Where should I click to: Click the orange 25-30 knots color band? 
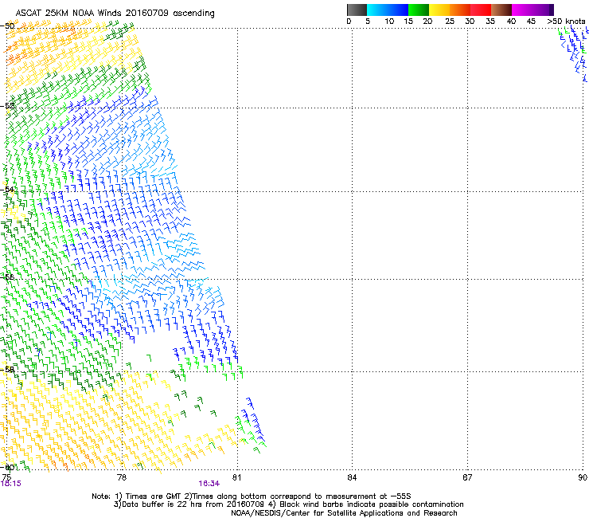coord(460,10)
